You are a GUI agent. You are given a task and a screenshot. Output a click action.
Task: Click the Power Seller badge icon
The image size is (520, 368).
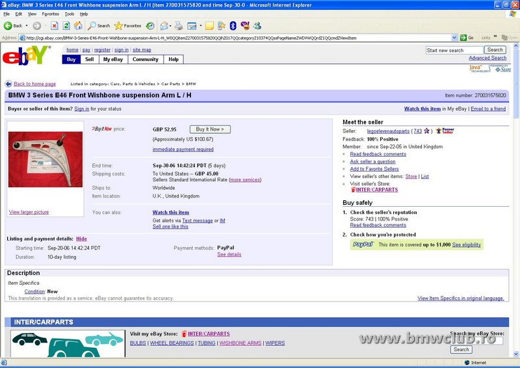pyautogui.click(x=445, y=131)
